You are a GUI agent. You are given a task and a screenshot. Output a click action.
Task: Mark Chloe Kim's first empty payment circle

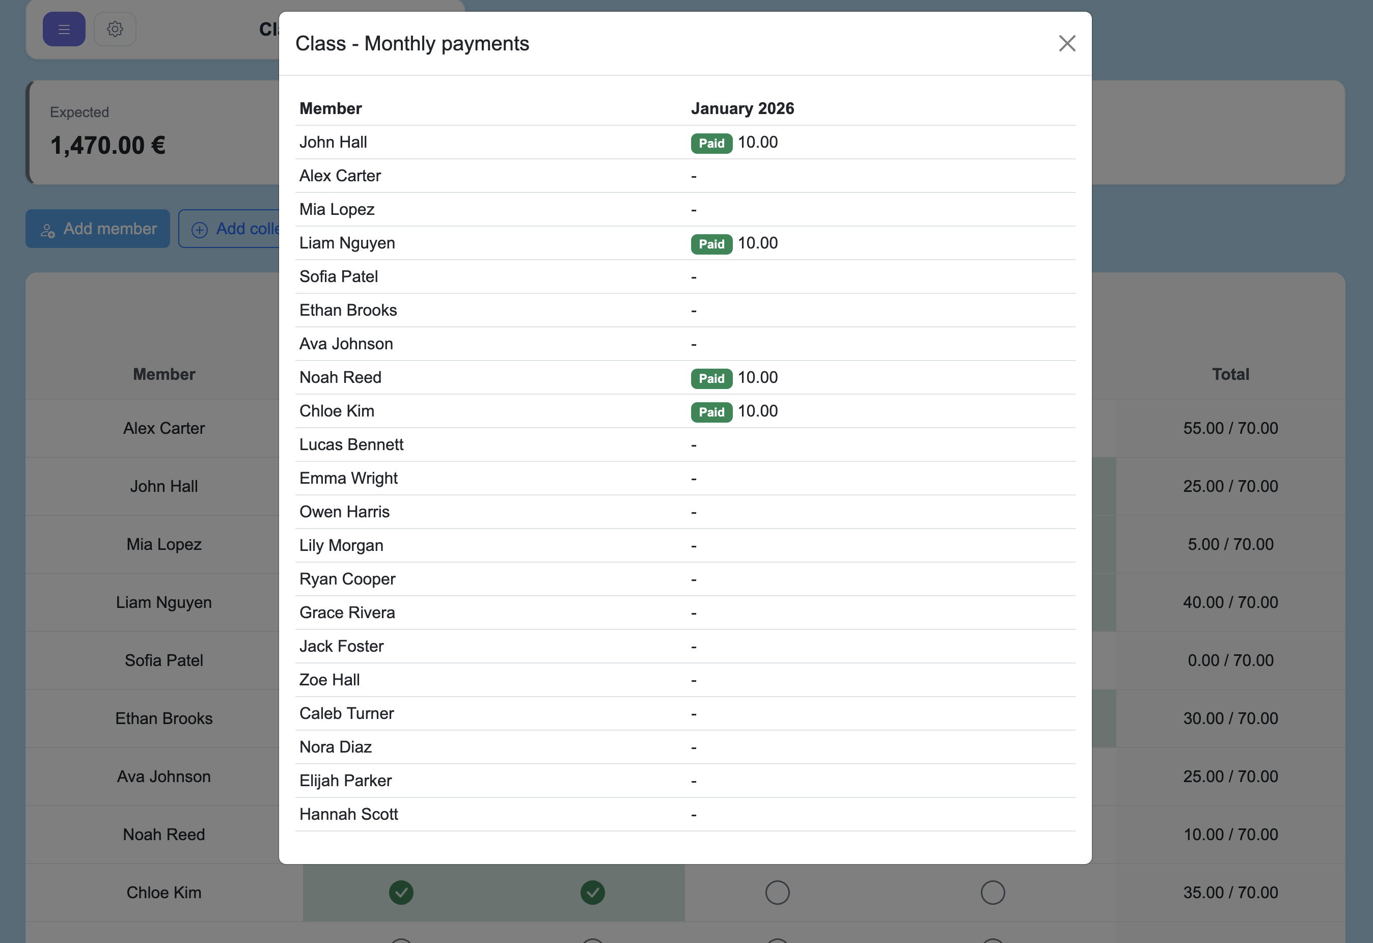pos(778,892)
